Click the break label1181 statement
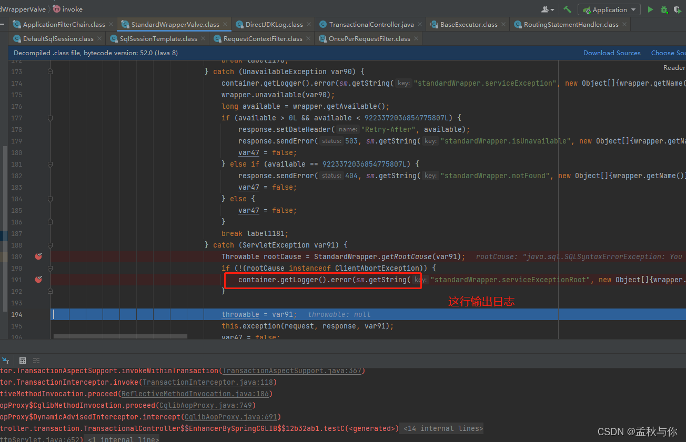 [x=255, y=233]
